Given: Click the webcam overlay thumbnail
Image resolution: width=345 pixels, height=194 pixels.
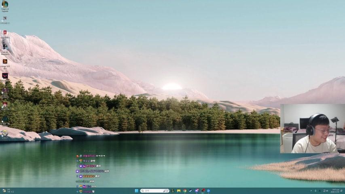Looking at the screenshot, I should tap(312, 129).
